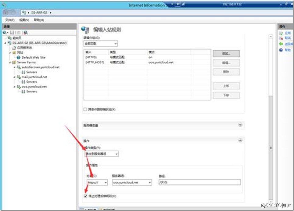294x211 pixels.
Task: Select the Start Page (起始页) tree node
Action: [x=17, y=38]
